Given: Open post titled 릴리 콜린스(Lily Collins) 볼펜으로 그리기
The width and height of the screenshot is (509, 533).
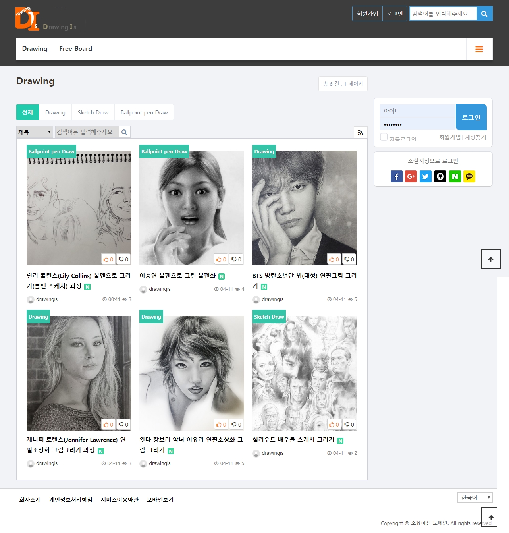Looking at the screenshot, I should coord(79,281).
